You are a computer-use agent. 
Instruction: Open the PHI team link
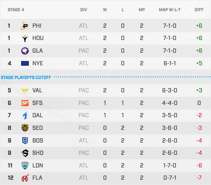point(37,26)
